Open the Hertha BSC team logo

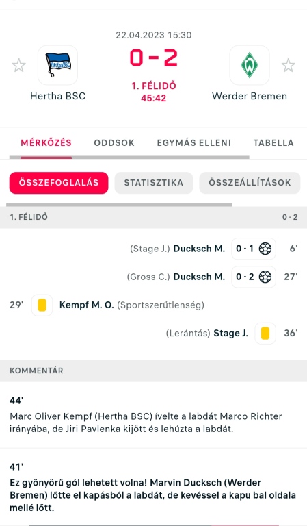tap(57, 65)
